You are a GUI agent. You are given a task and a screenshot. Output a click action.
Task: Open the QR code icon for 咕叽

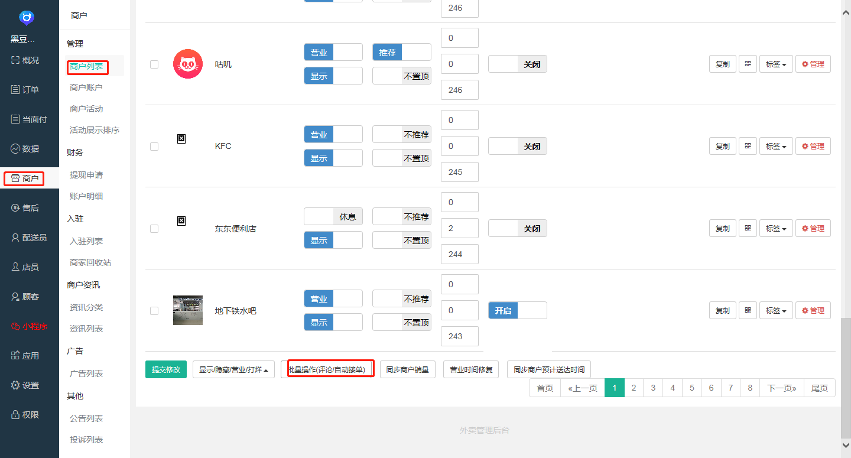pos(748,64)
